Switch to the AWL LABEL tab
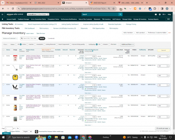175x140 pixels. coord(130,3)
